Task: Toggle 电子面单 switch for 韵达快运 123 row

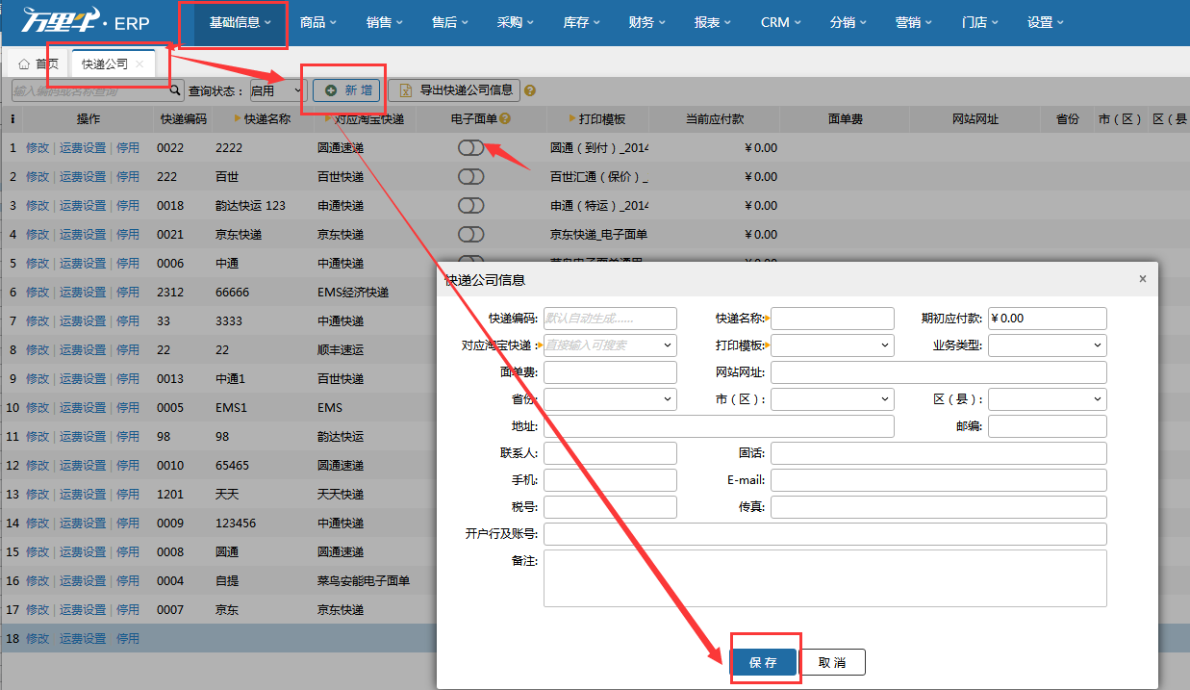Action: [471, 206]
